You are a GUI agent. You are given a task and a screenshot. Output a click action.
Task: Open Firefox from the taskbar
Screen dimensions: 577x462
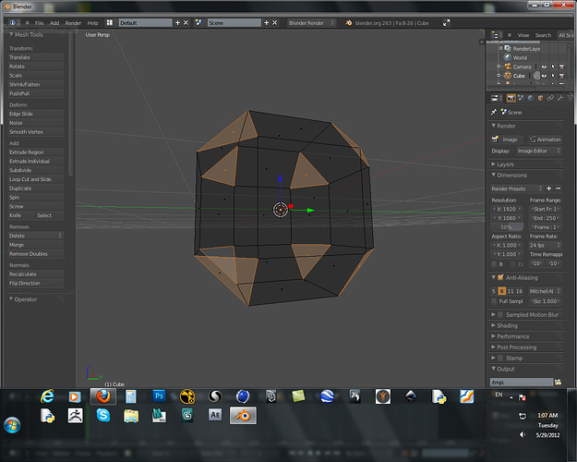click(103, 396)
